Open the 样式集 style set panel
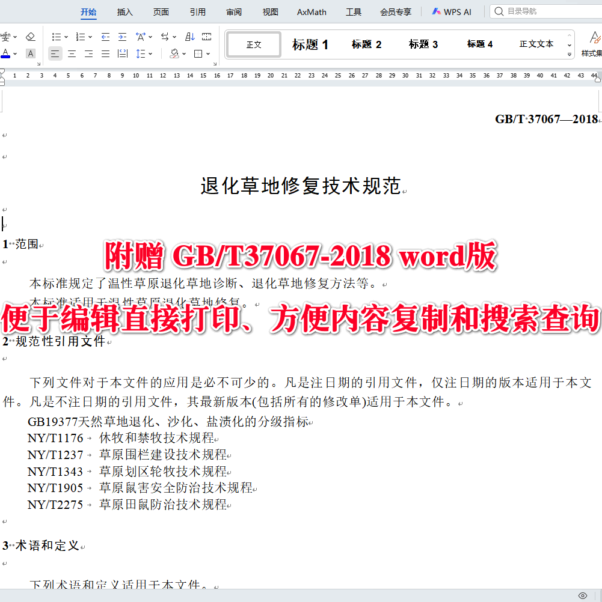Viewport: 602px width, 602px height. (x=594, y=44)
